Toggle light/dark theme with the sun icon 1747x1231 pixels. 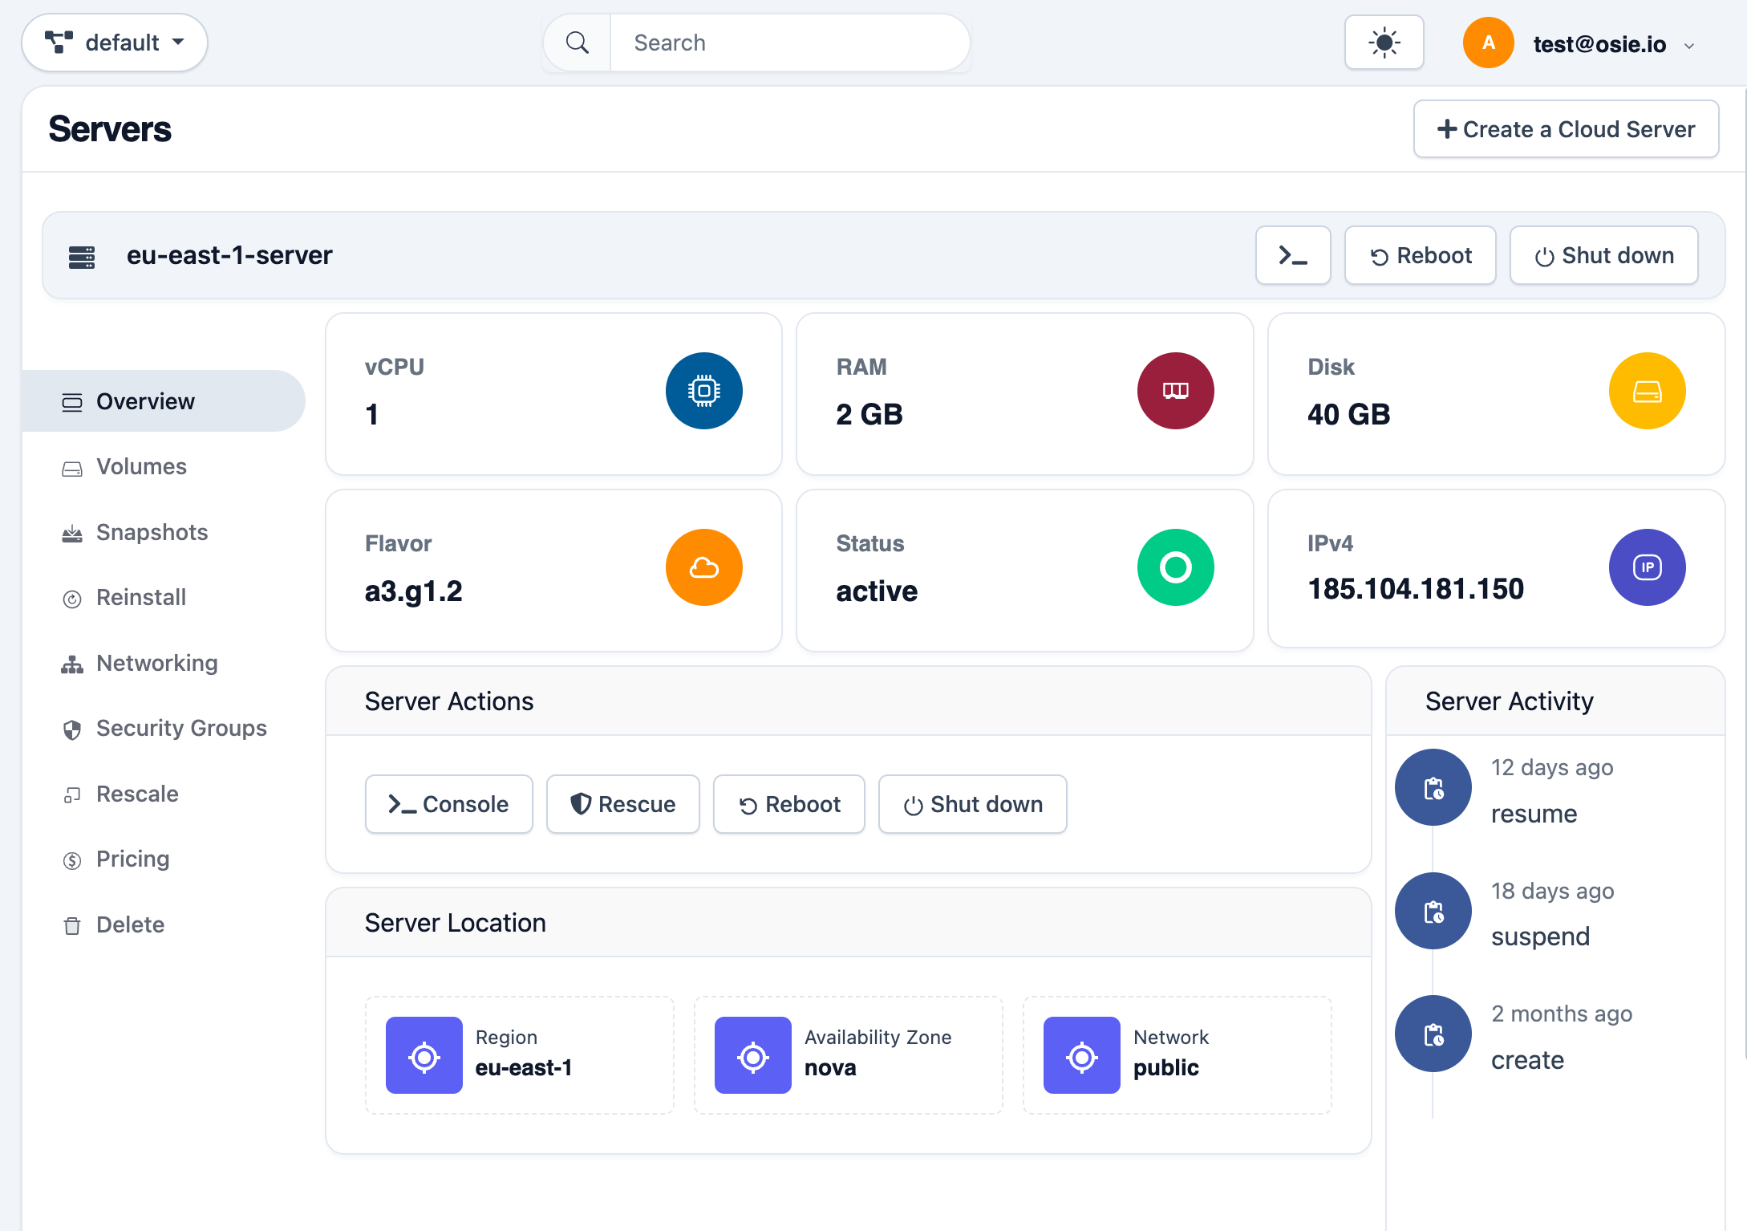coord(1384,42)
